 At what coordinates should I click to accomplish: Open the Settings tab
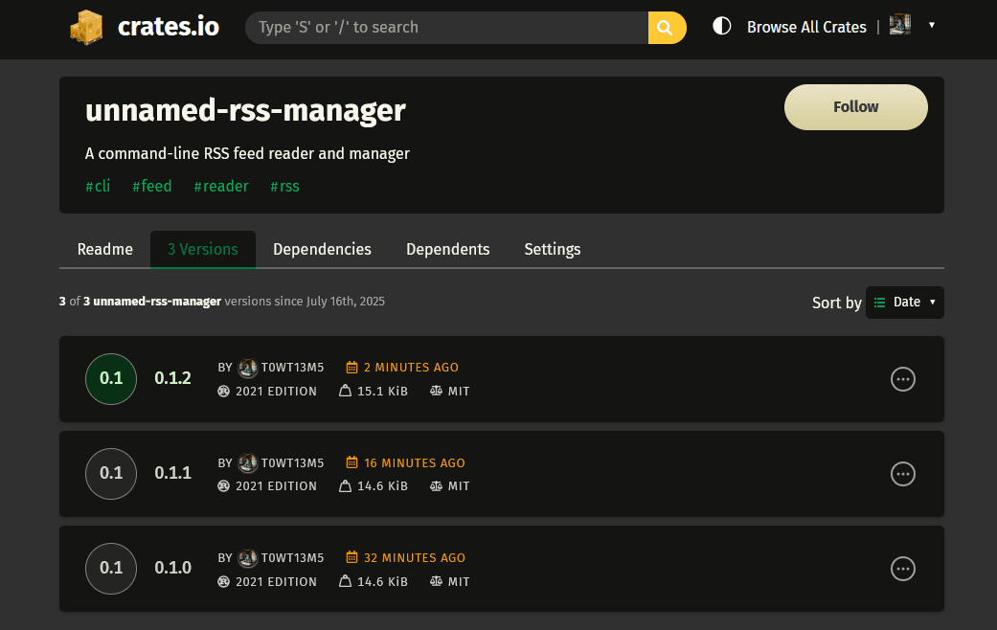tap(552, 249)
